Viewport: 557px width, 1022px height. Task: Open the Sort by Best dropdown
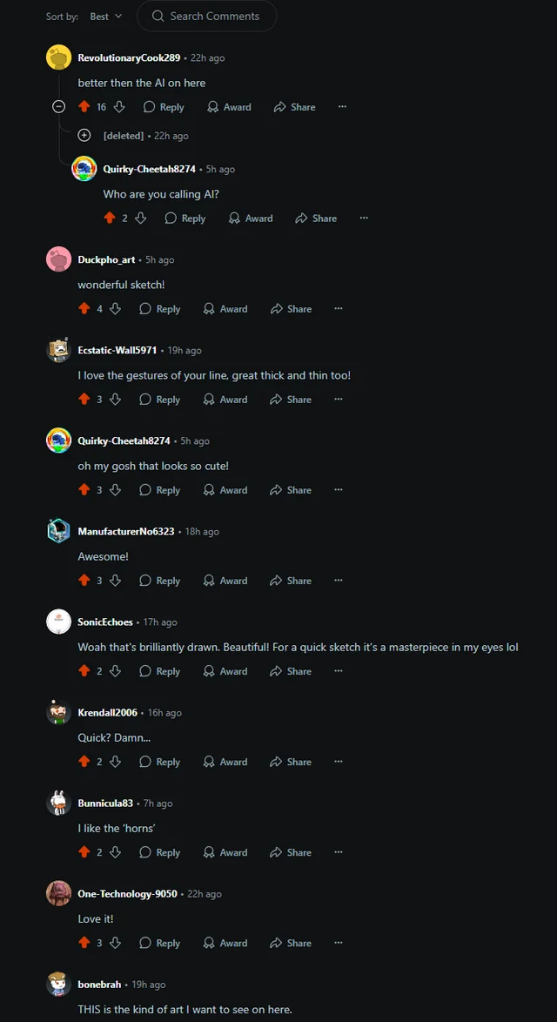coord(105,17)
